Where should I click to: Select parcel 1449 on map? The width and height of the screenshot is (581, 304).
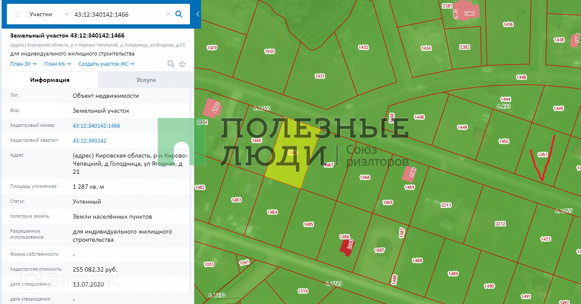462,127
